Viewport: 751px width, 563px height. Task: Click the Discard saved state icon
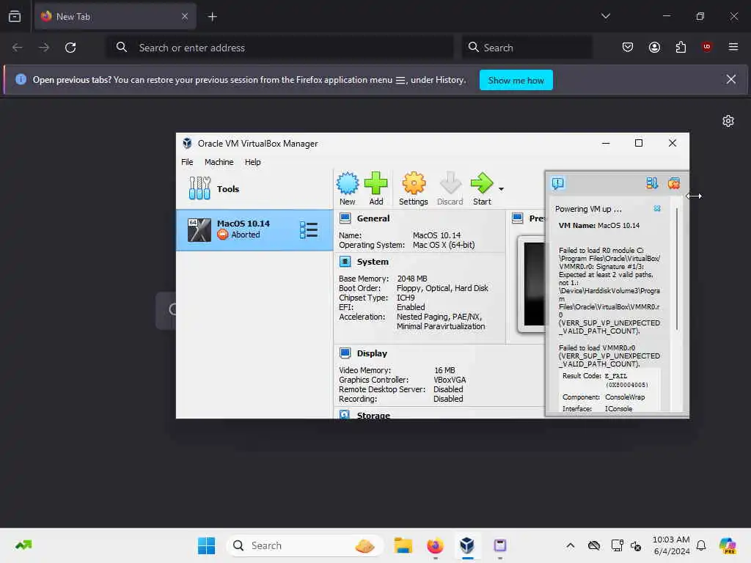450,188
